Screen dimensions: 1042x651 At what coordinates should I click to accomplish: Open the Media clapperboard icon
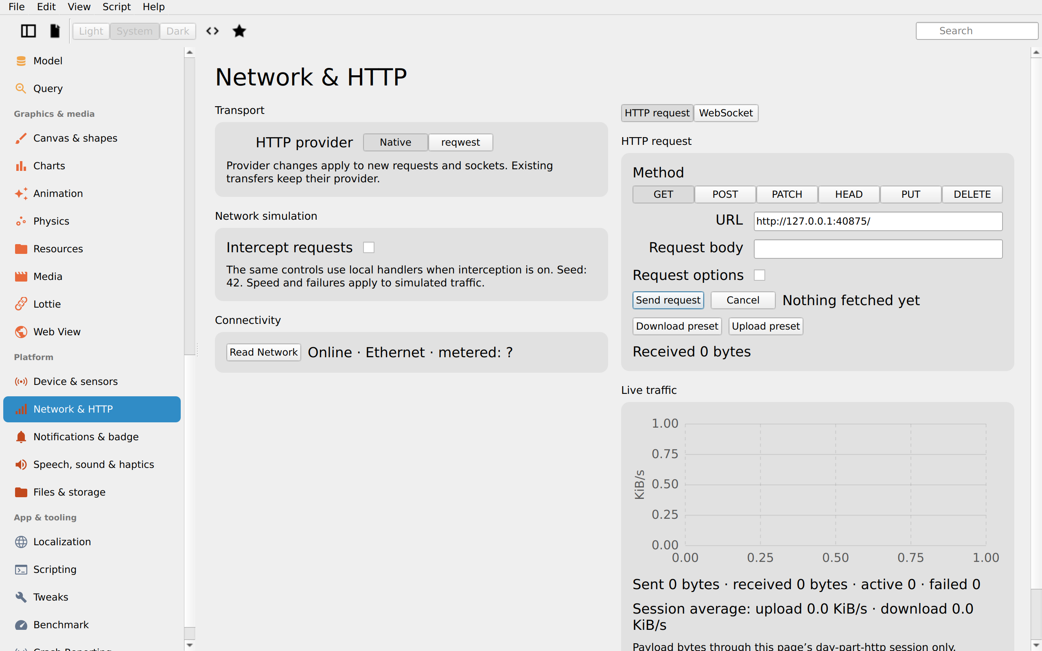coord(21,276)
